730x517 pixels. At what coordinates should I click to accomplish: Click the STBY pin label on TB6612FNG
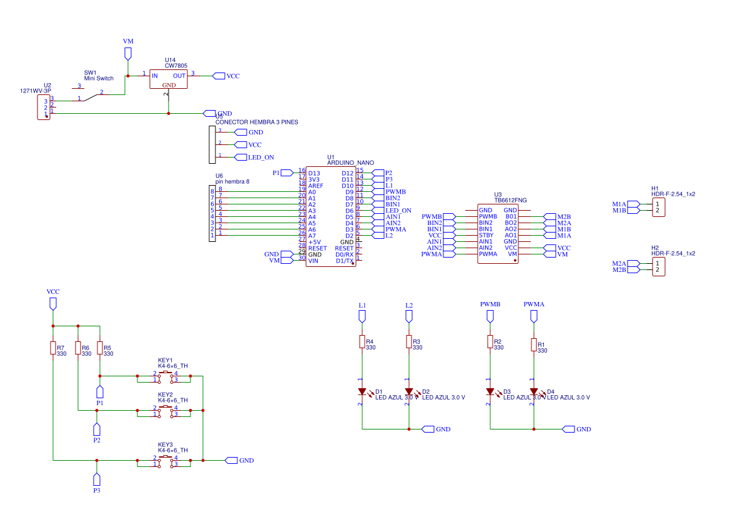[486, 236]
